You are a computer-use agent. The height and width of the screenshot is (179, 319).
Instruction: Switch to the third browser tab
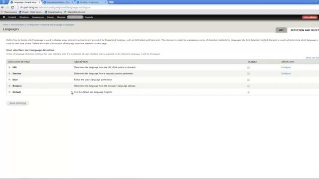(x=91, y=2)
